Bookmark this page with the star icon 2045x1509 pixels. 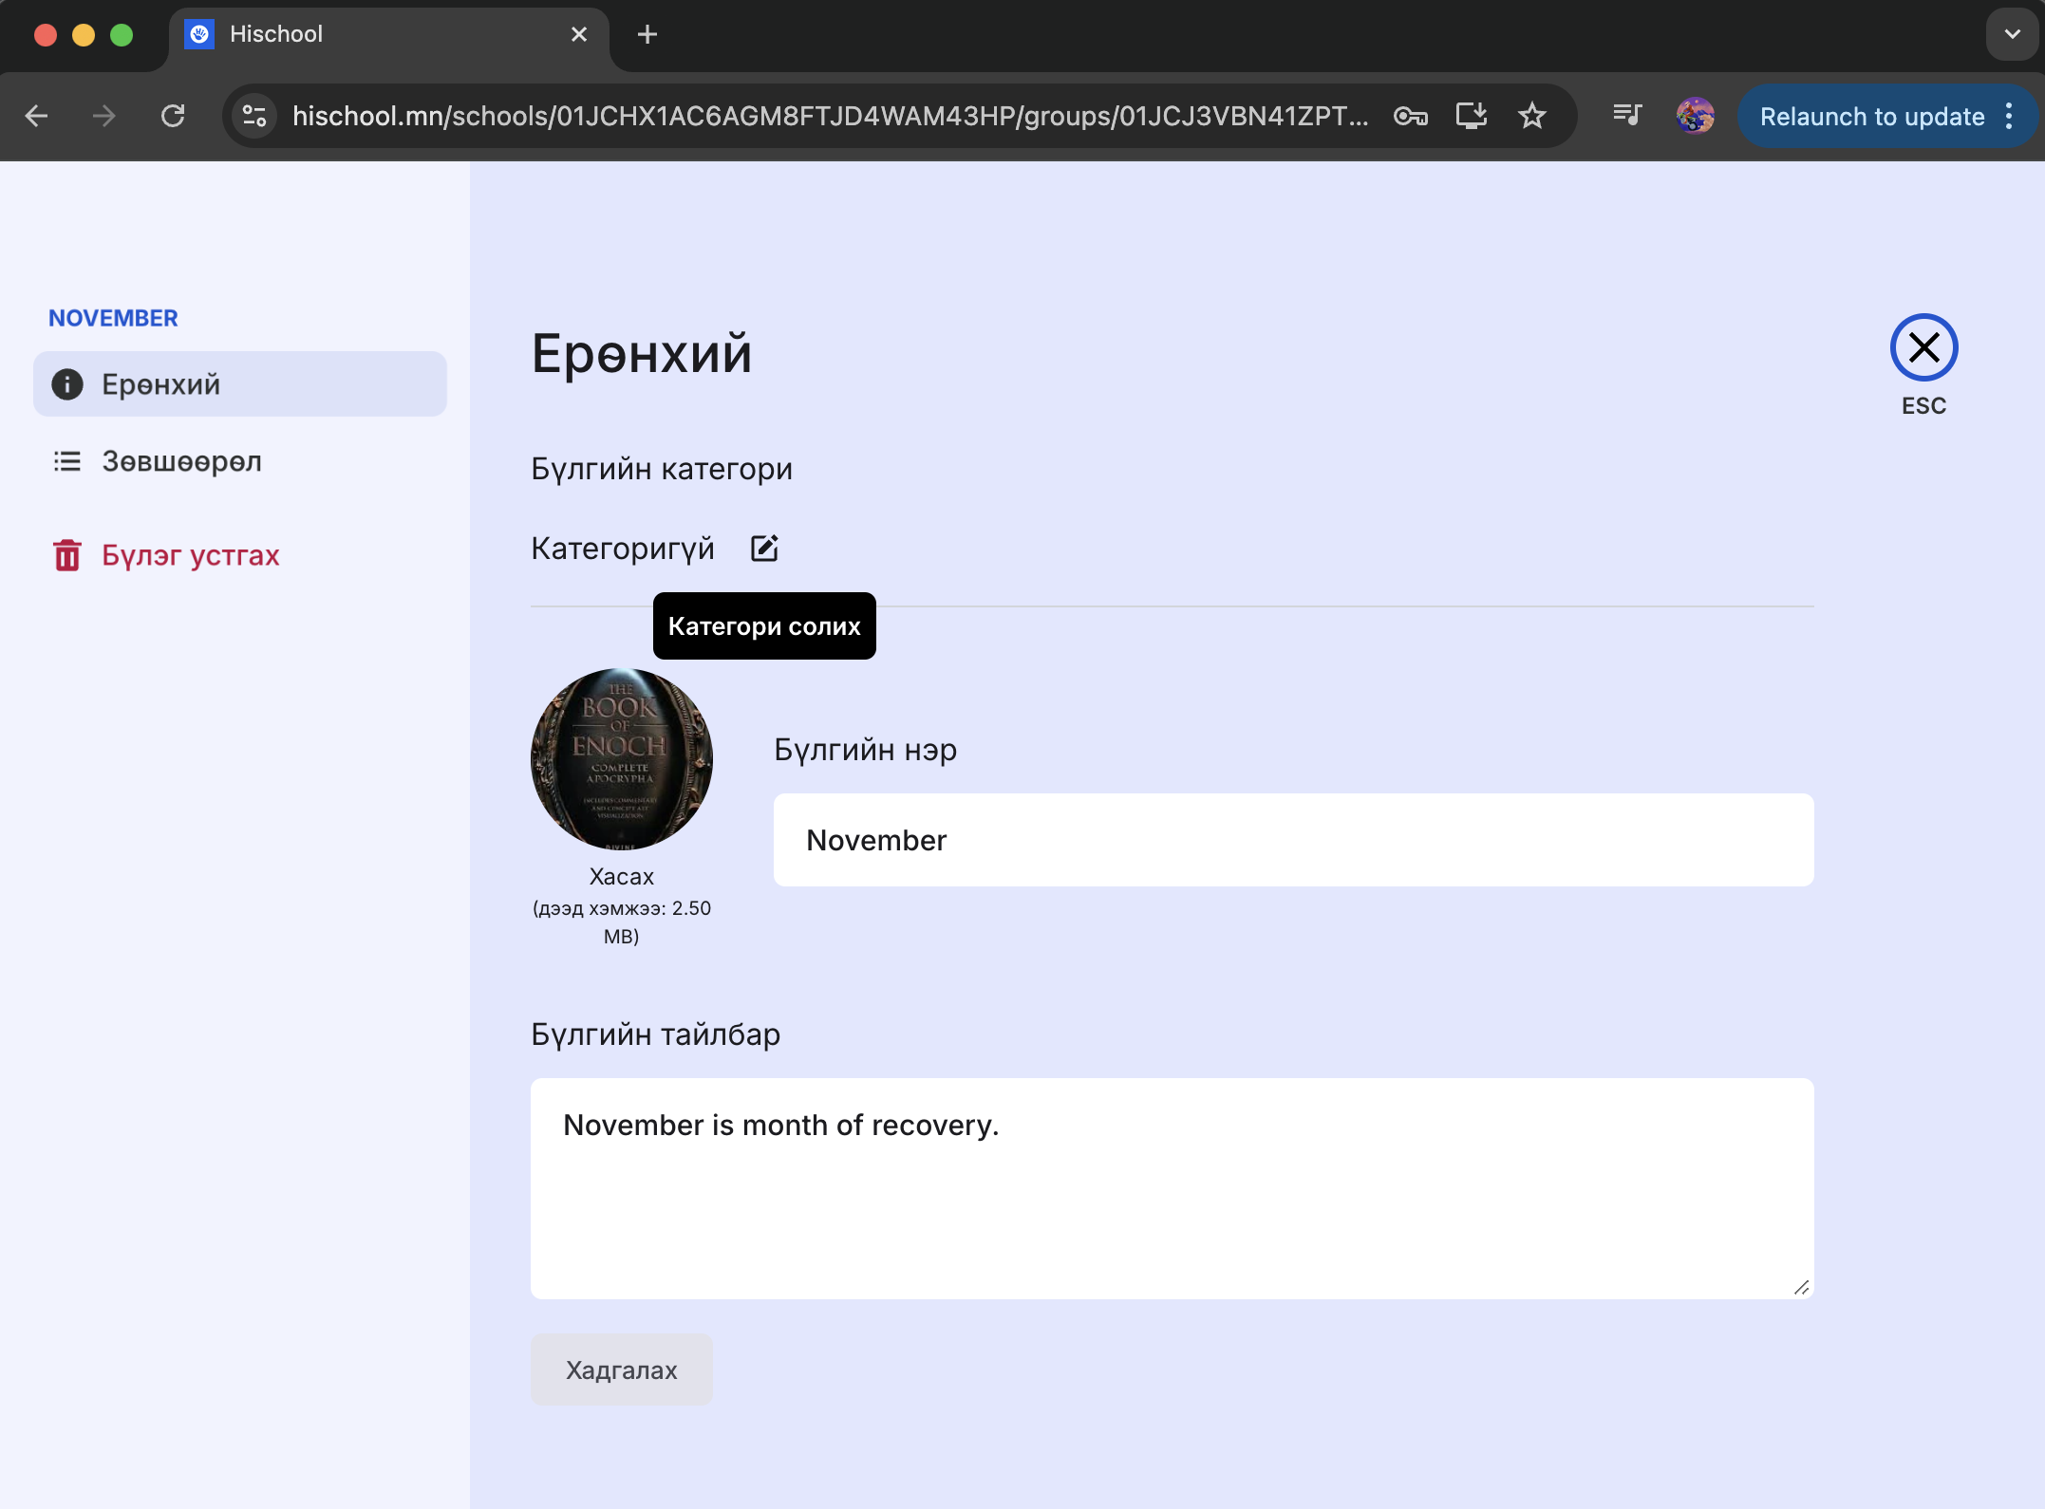1531,117
